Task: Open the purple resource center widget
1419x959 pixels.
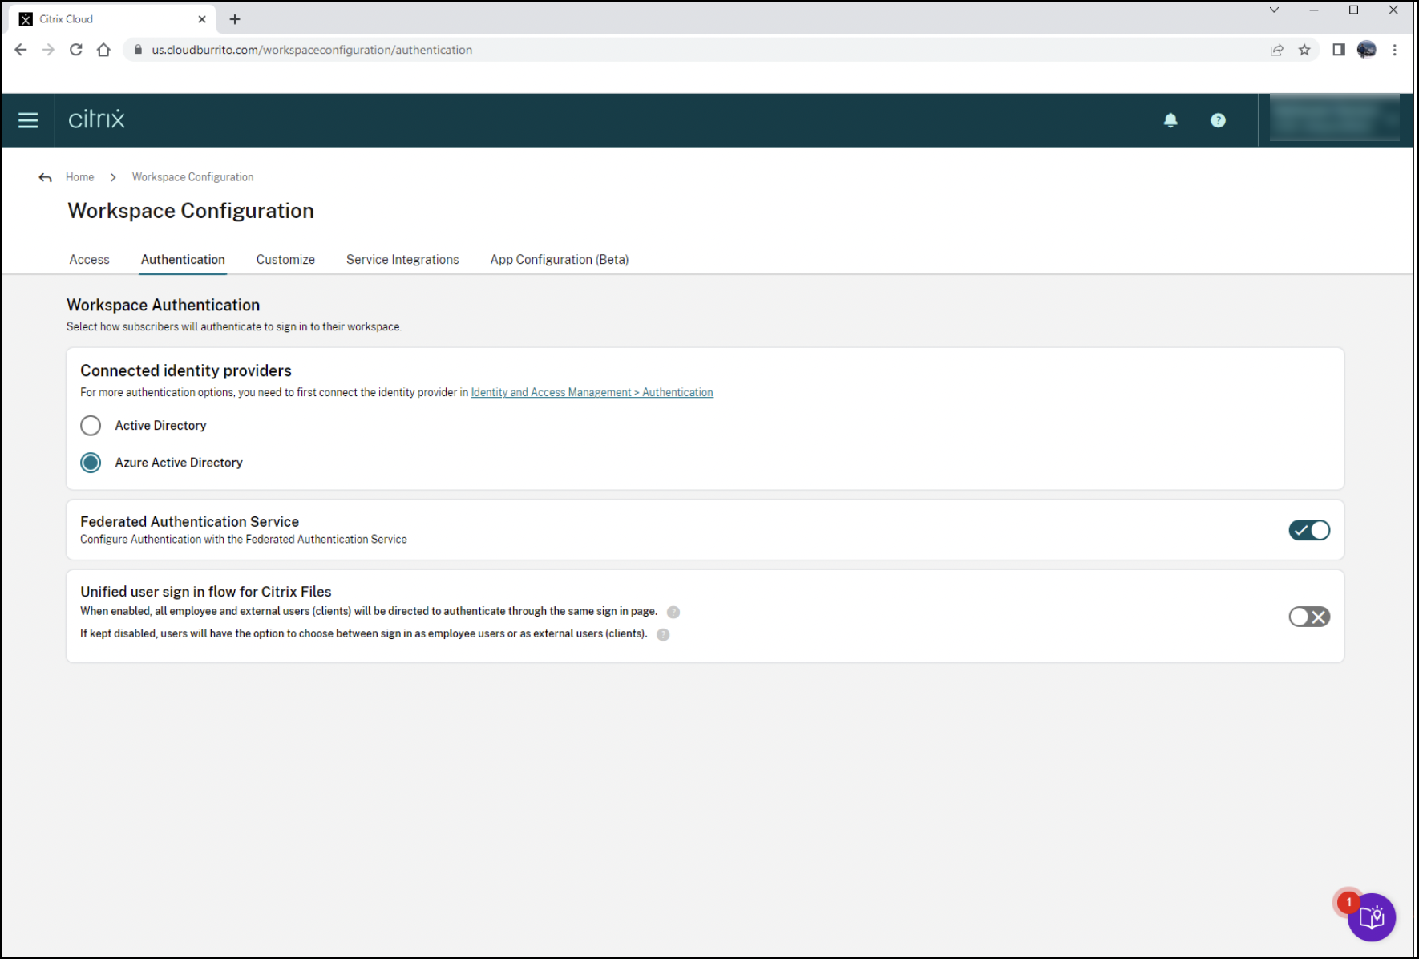Action: [x=1371, y=917]
